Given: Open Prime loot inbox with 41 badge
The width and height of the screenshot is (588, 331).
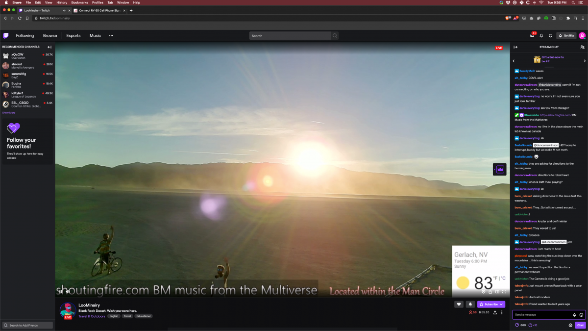Looking at the screenshot, I should tap(532, 35).
